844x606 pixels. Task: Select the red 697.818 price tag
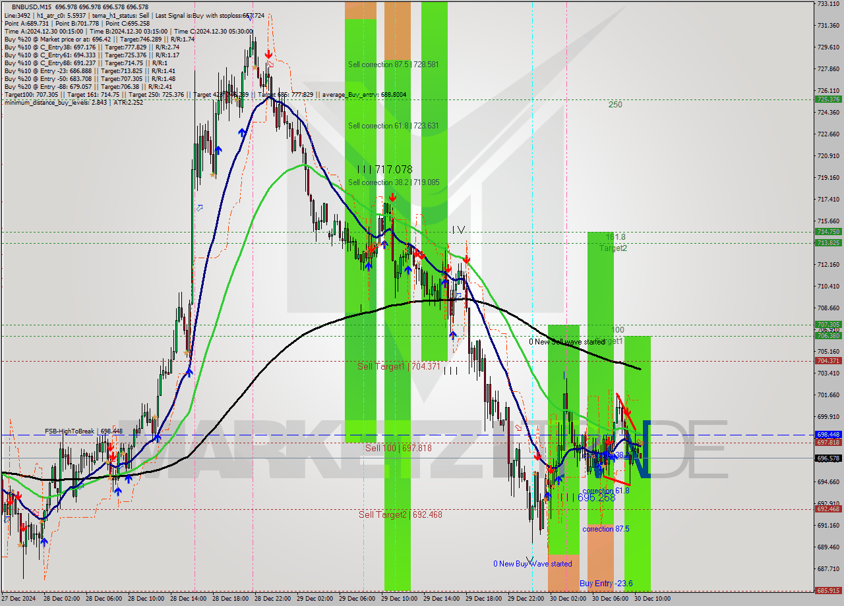pos(828,443)
